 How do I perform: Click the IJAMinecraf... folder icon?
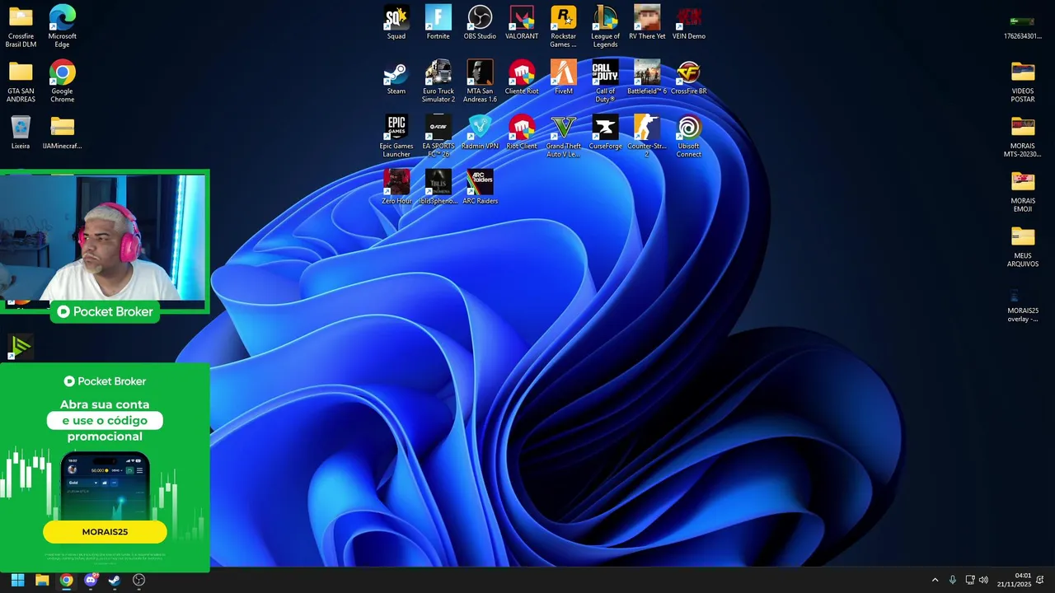point(63,133)
